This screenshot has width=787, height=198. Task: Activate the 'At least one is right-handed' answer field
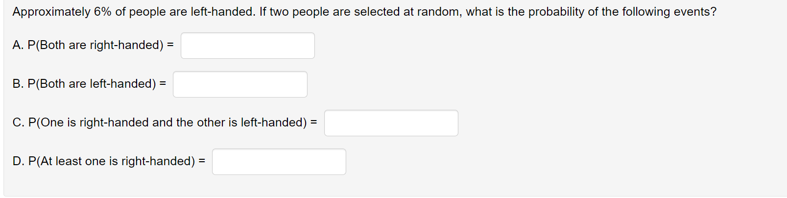(x=279, y=162)
